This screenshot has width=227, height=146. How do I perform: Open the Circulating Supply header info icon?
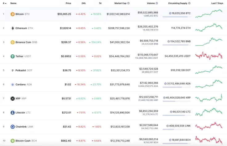coord(189,3)
